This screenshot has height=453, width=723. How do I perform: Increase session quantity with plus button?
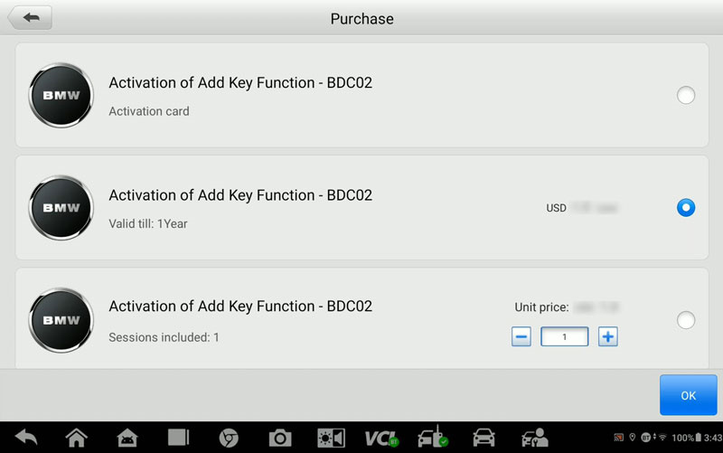coord(607,336)
